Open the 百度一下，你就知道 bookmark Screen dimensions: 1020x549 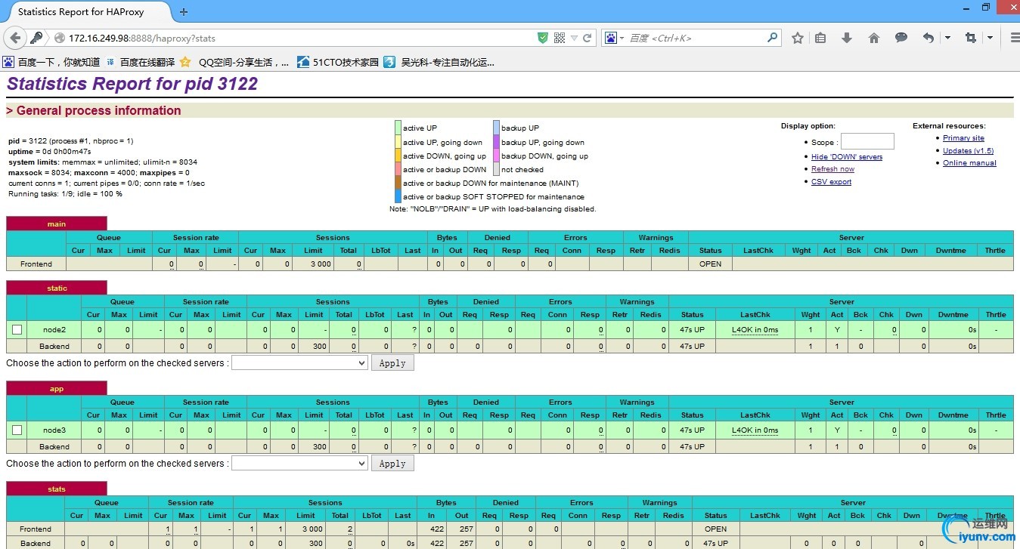pos(51,63)
